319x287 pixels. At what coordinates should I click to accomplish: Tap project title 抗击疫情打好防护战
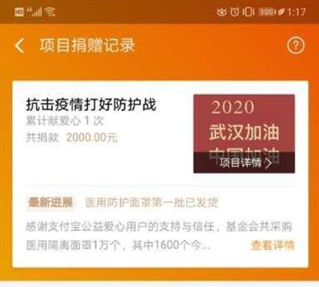91,105
